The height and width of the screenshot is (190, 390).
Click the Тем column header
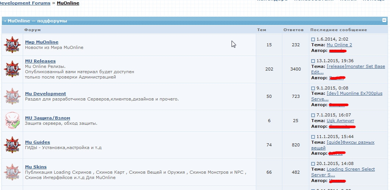(x=262, y=30)
